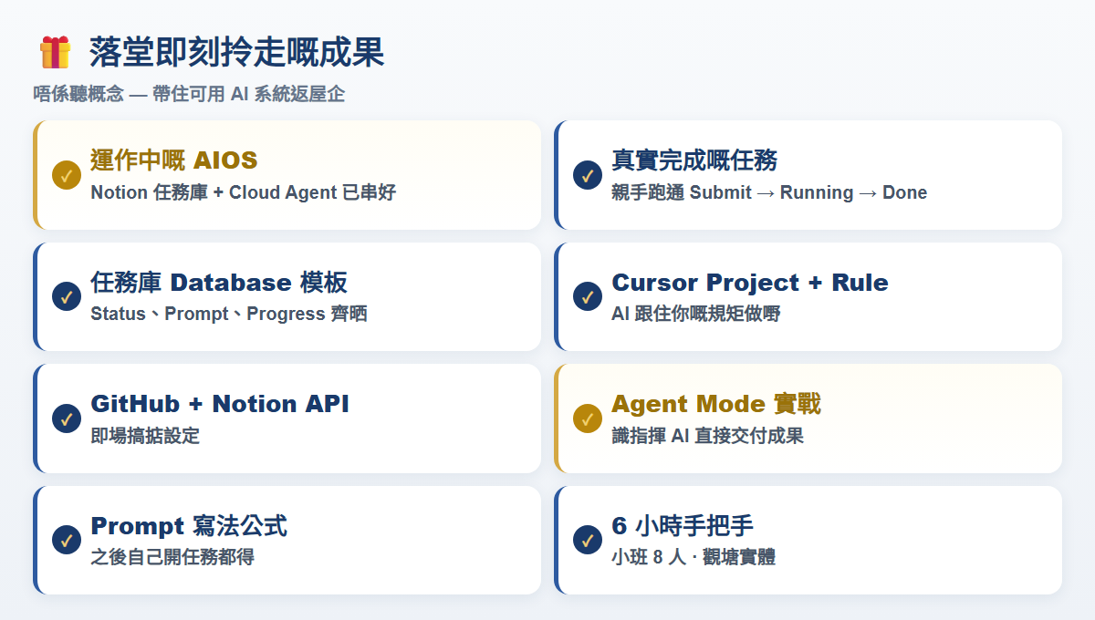Click the 小班 8 人 · 觀塘實體 text
The height and width of the screenshot is (620, 1095).
pyautogui.click(x=693, y=557)
